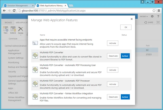The height and width of the screenshot is (110, 163).
Task: Click the OK button in dialog
Action: 126,27
